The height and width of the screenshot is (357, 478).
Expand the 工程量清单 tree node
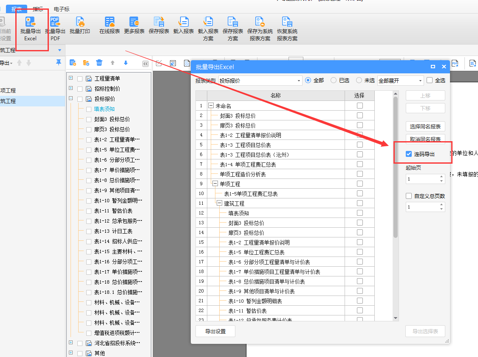pos(71,78)
